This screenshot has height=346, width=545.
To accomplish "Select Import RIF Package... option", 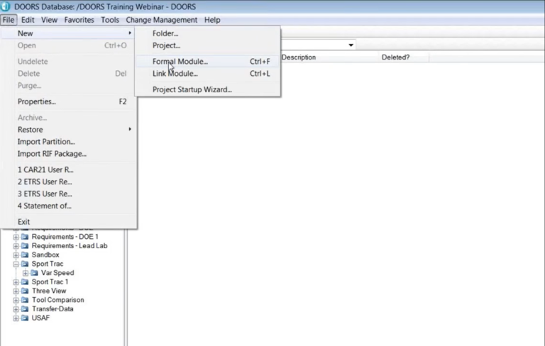I will [x=68, y=154].
